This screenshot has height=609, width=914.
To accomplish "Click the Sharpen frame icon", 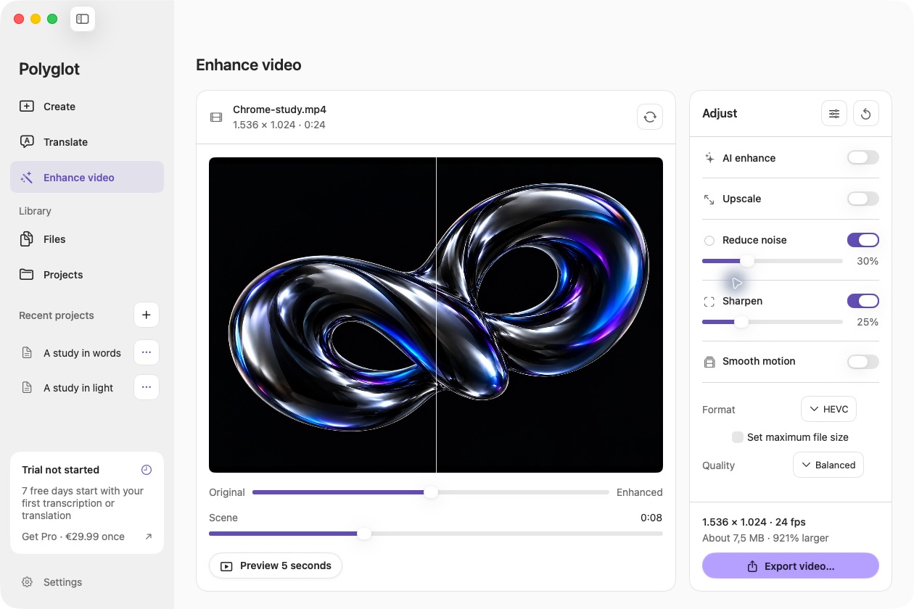I will 709,301.
